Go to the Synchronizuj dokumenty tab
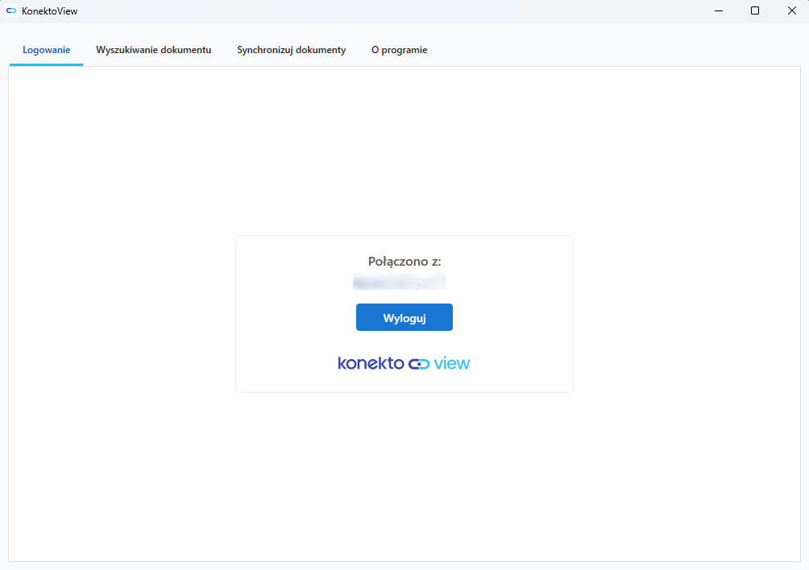The height and width of the screenshot is (570, 809). [291, 50]
